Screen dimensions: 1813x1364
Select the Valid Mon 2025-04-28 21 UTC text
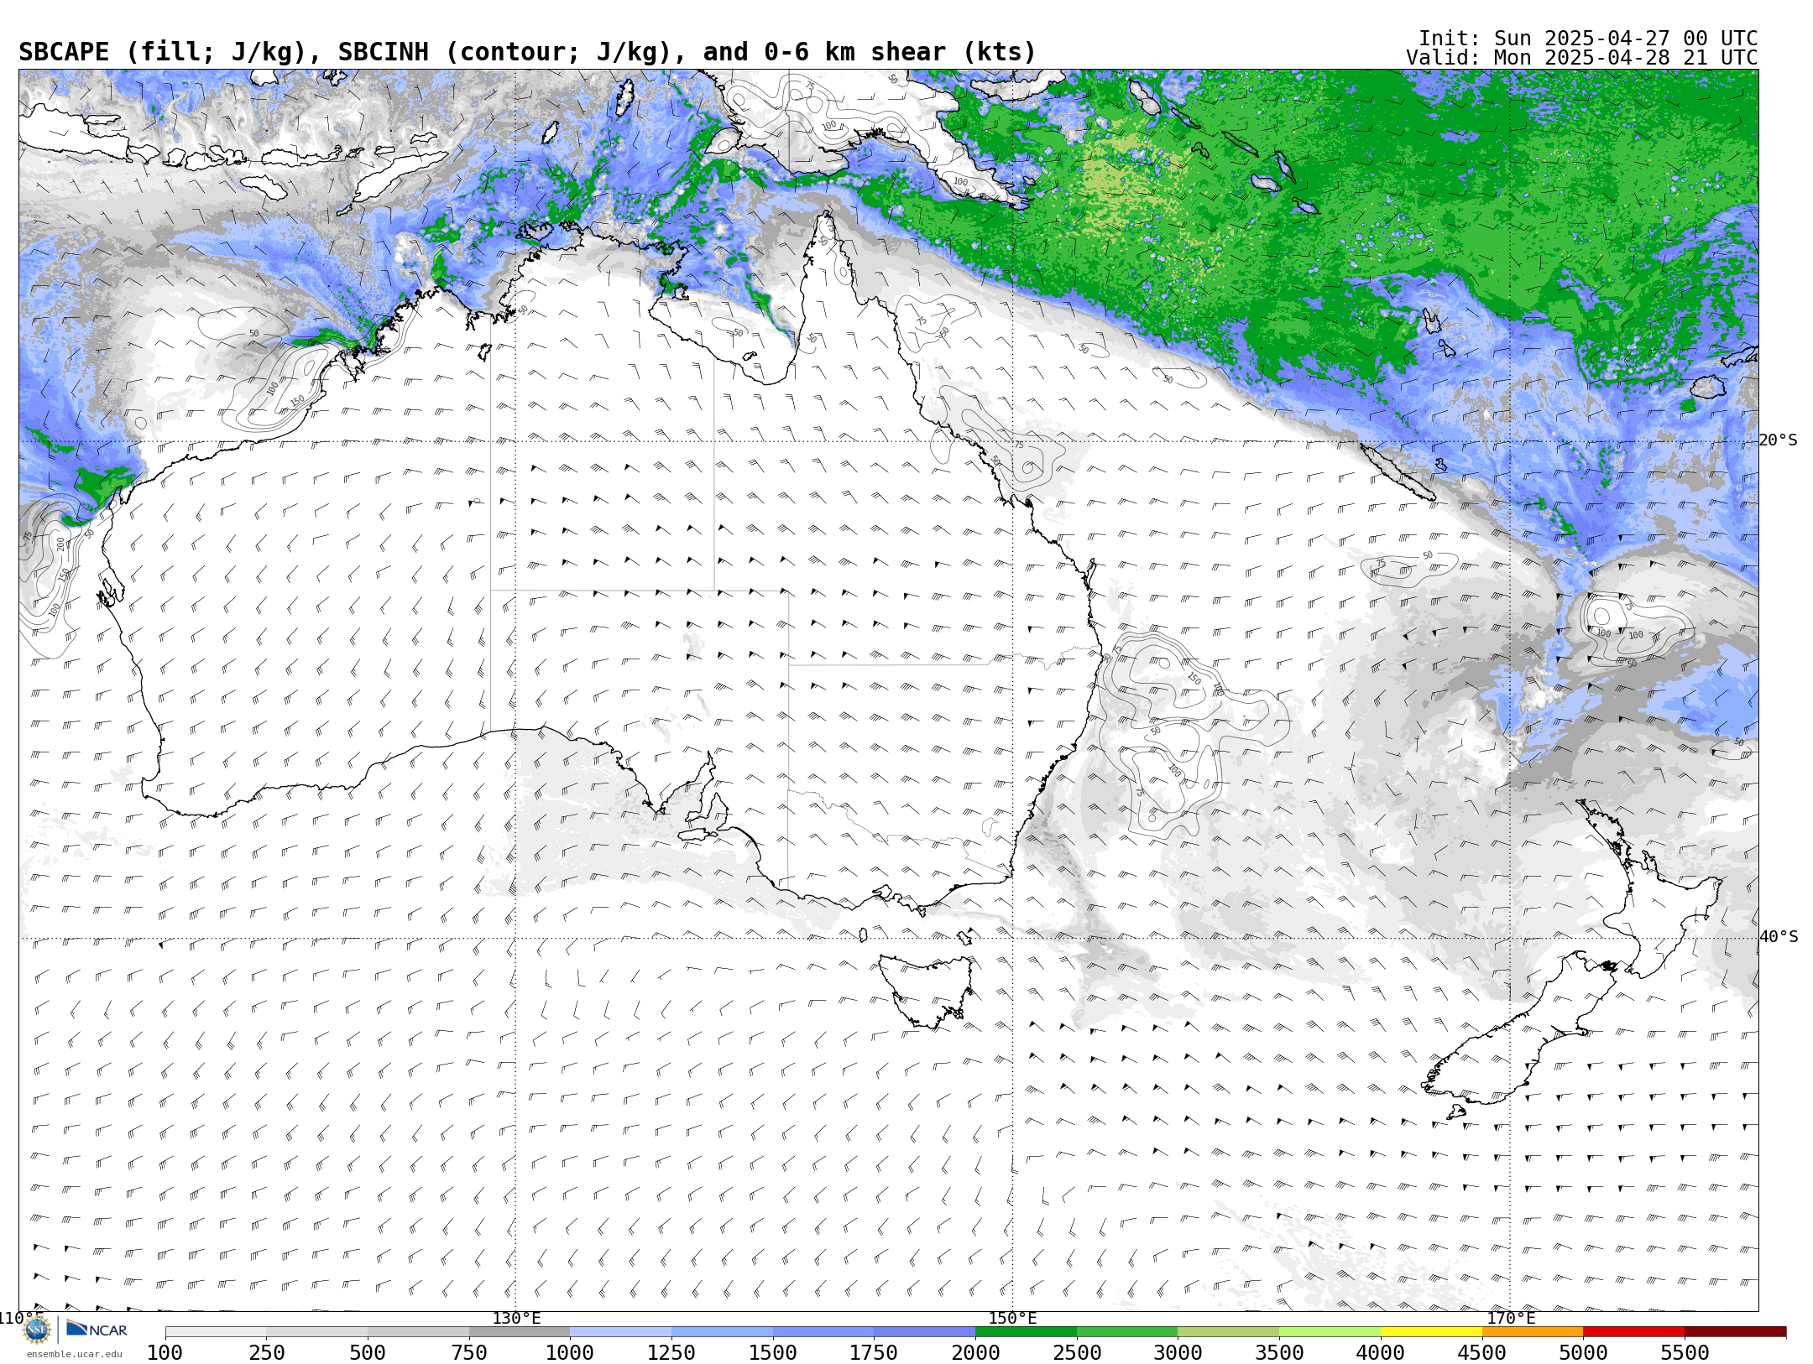click(1581, 58)
